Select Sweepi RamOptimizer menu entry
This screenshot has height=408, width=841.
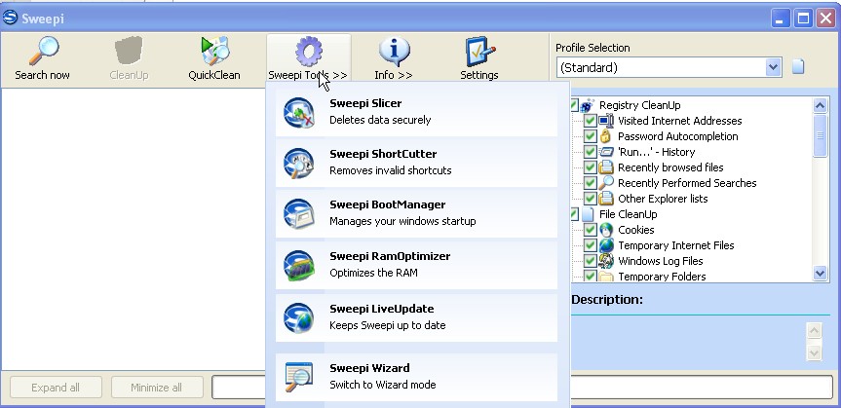click(x=416, y=266)
